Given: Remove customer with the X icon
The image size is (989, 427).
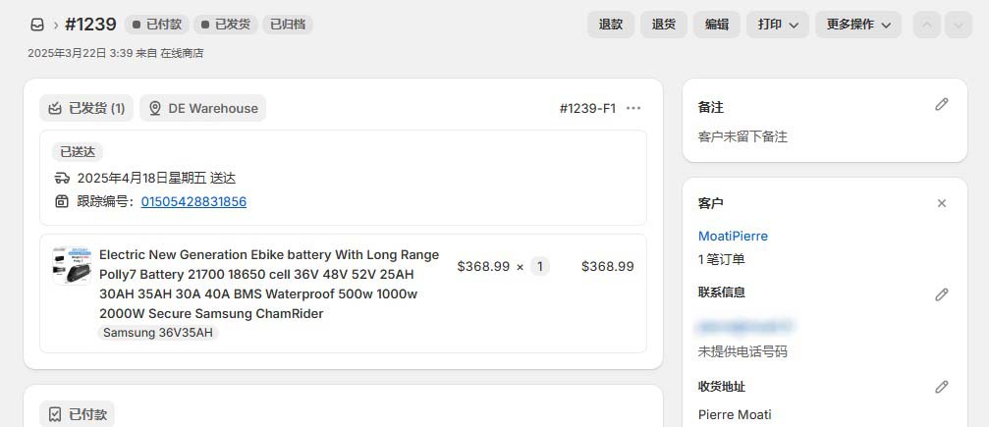Looking at the screenshot, I should (941, 203).
